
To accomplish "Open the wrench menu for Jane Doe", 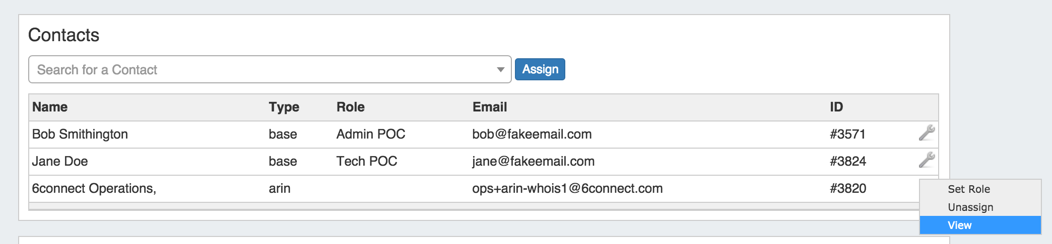I will click(927, 160).
